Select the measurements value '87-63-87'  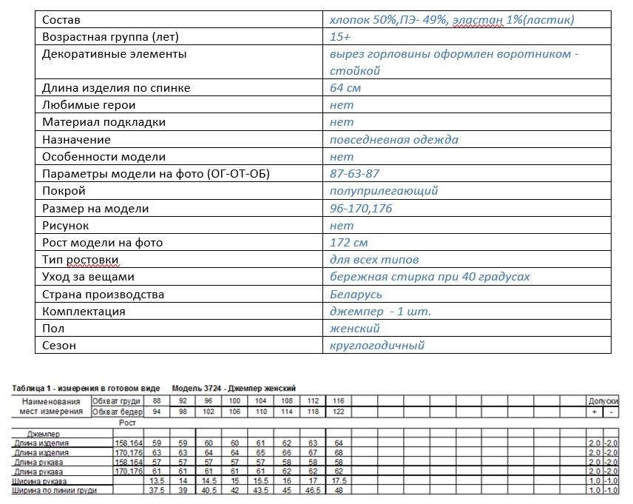pyautogui.click(x=354, y=174)
